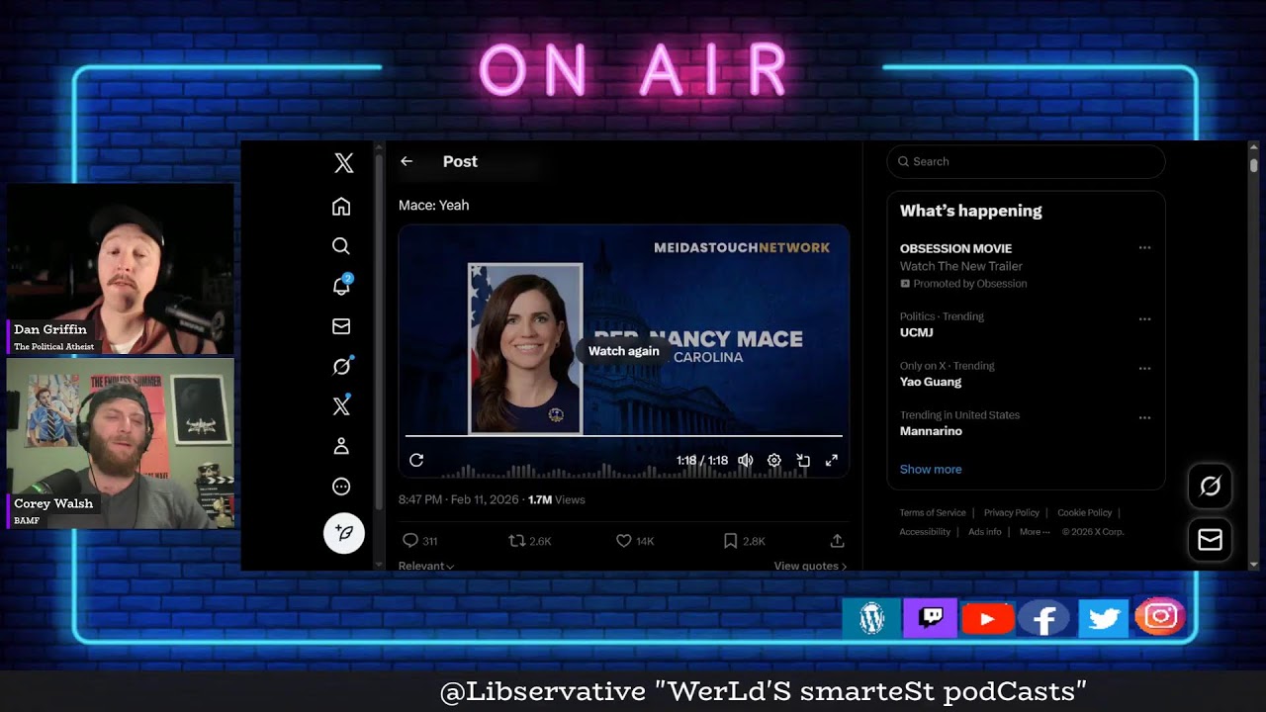Open the Home icon in X sidebar
This screenshot has height=712, width=1266.
click(341, 206)
